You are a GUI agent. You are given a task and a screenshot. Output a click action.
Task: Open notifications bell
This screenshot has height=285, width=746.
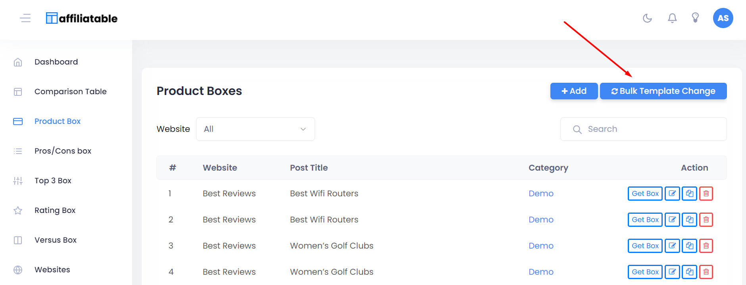point(672,18)
